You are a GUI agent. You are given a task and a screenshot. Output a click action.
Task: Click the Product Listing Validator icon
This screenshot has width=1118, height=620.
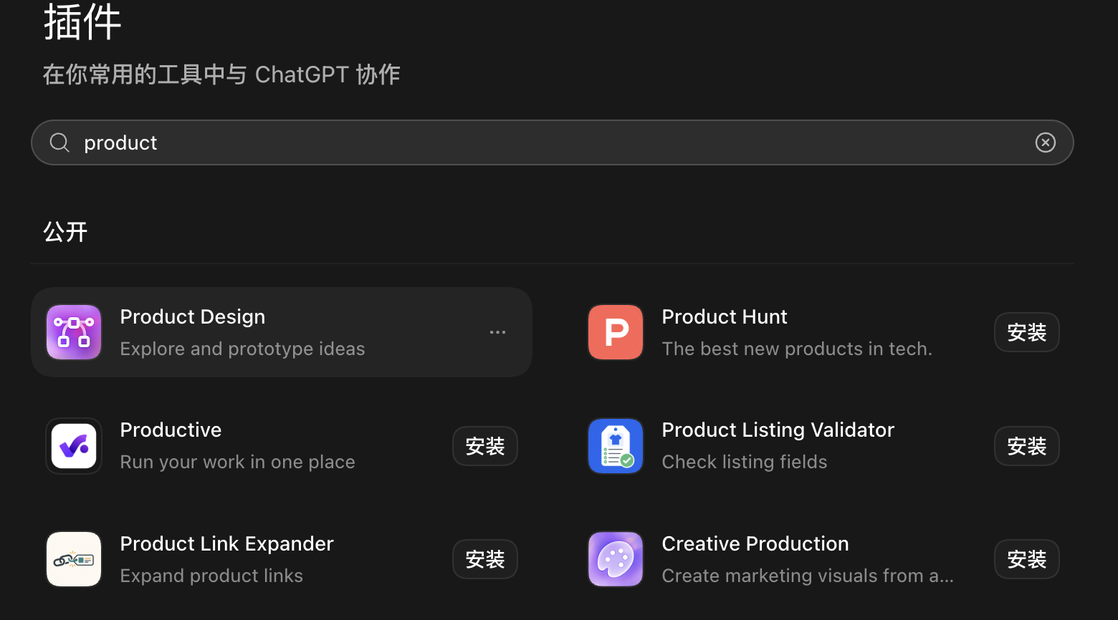pos(616,446)
